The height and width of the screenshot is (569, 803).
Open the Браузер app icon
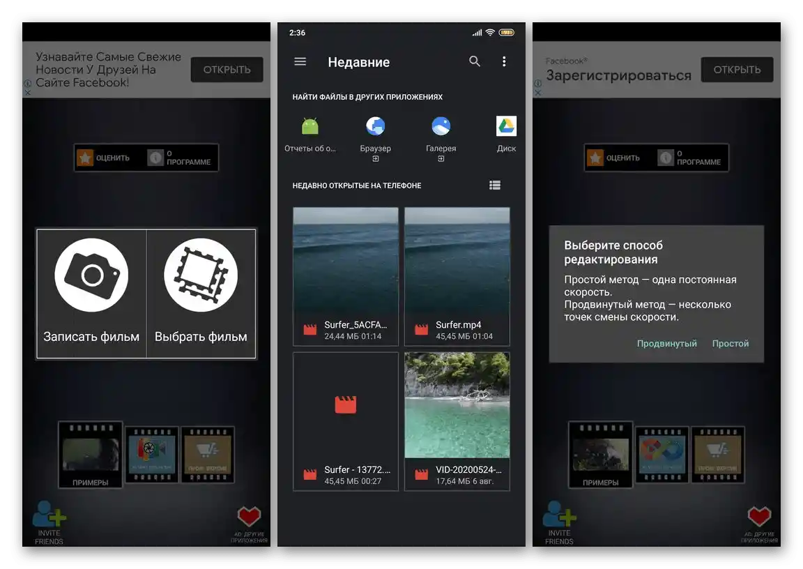[x=376, y=126]
